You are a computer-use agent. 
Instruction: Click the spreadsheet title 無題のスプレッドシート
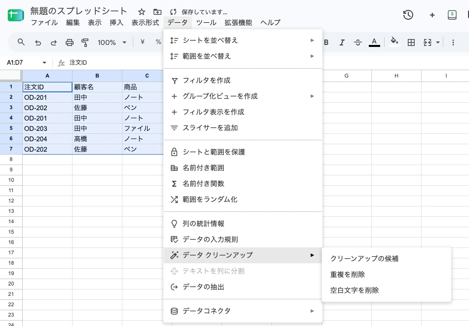78,11
